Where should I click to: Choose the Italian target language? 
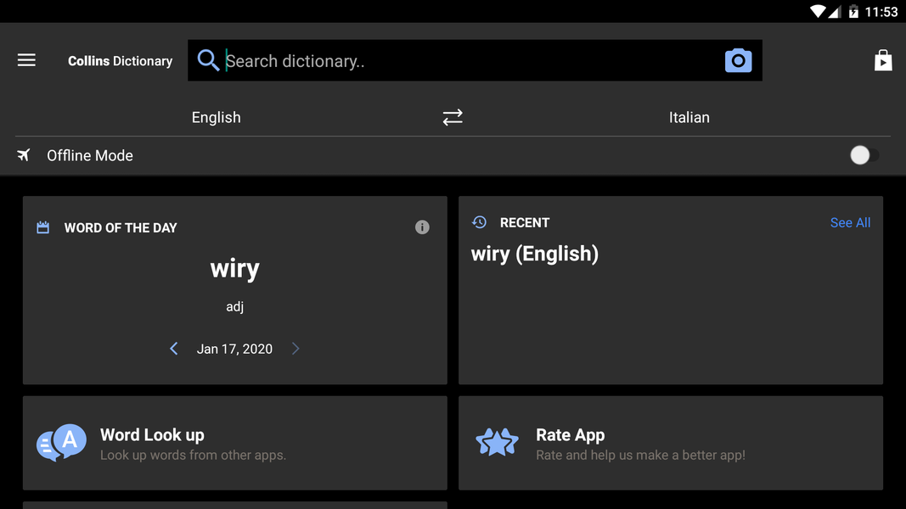point(689,117)
